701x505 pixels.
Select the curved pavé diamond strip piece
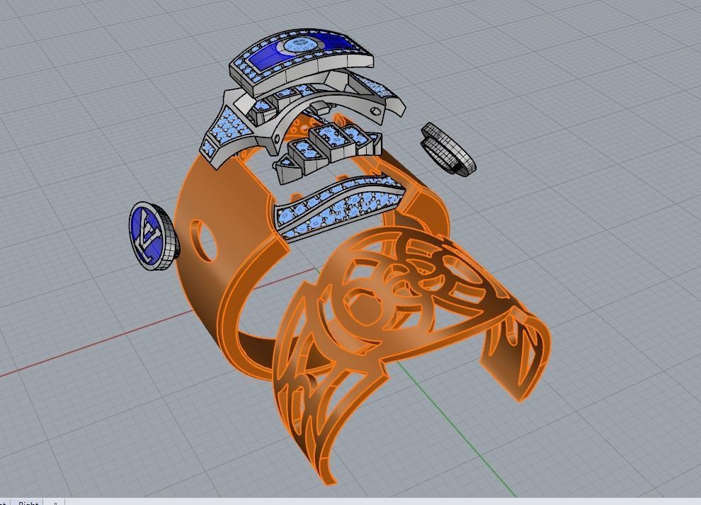[338, 206]
